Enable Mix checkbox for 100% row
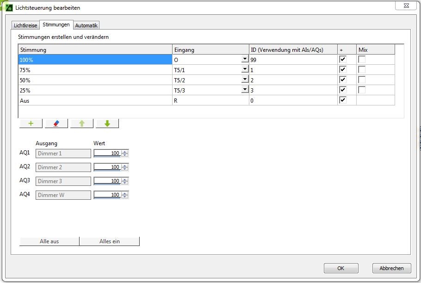This screenshot has width=421, height=283. (x=362, y=59)
